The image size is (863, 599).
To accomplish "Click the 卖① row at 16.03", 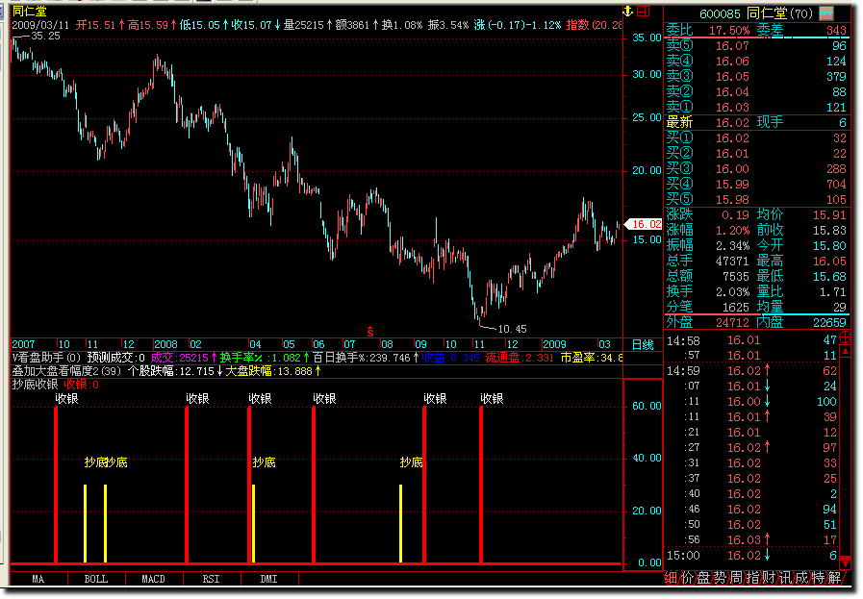I will click(756, 108).
